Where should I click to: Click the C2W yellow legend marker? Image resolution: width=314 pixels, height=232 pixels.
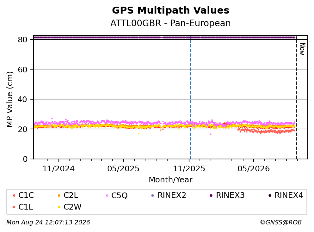(59, 207)
